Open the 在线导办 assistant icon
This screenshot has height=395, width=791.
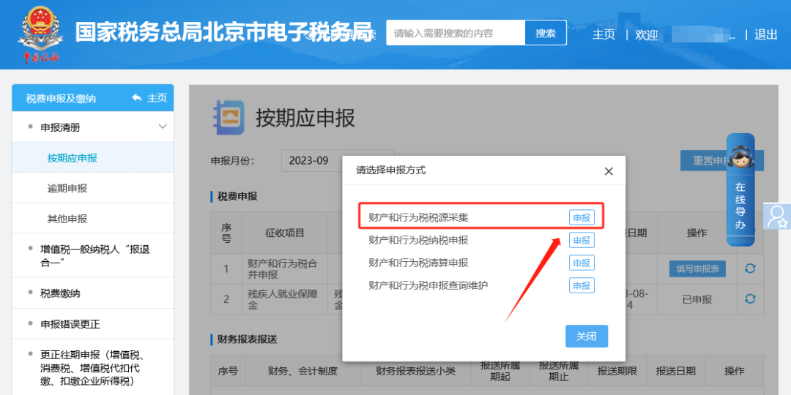[x=740, y=184]
